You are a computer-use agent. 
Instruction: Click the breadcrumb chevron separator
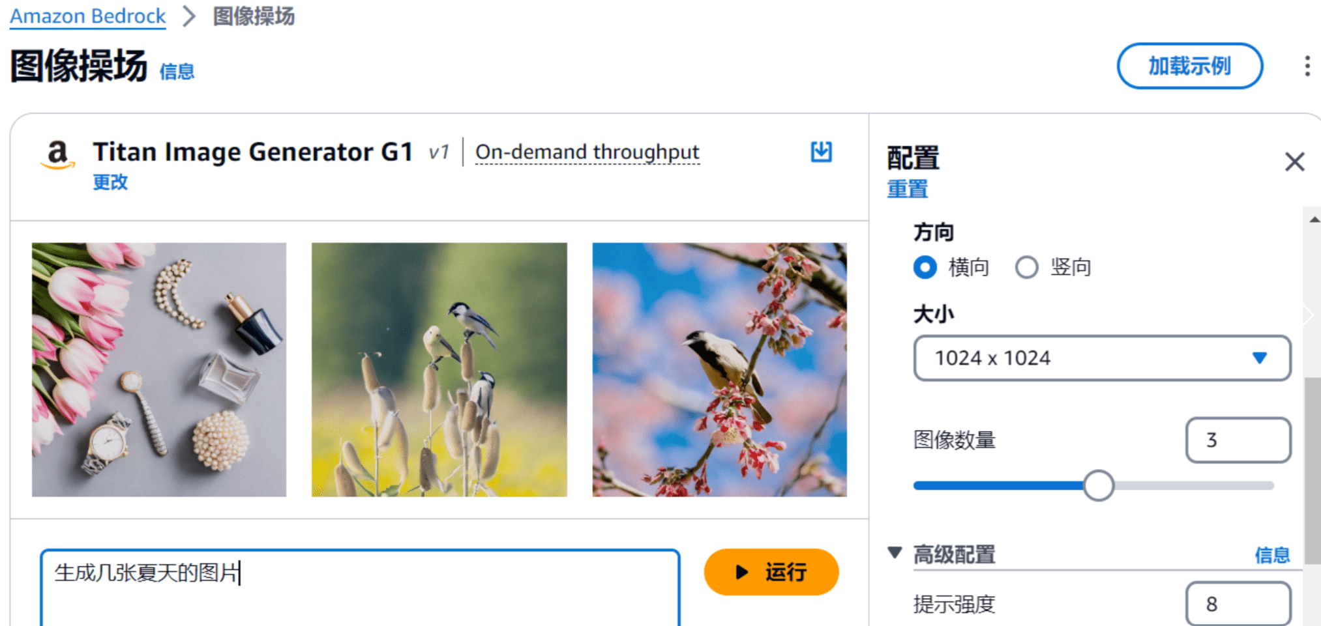pyautogui.click(x=189, y=16)
